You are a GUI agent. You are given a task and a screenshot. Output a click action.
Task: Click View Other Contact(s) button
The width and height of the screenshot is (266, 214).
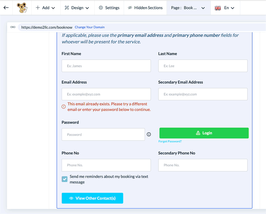pyautogui.click(x=92, y=198)
